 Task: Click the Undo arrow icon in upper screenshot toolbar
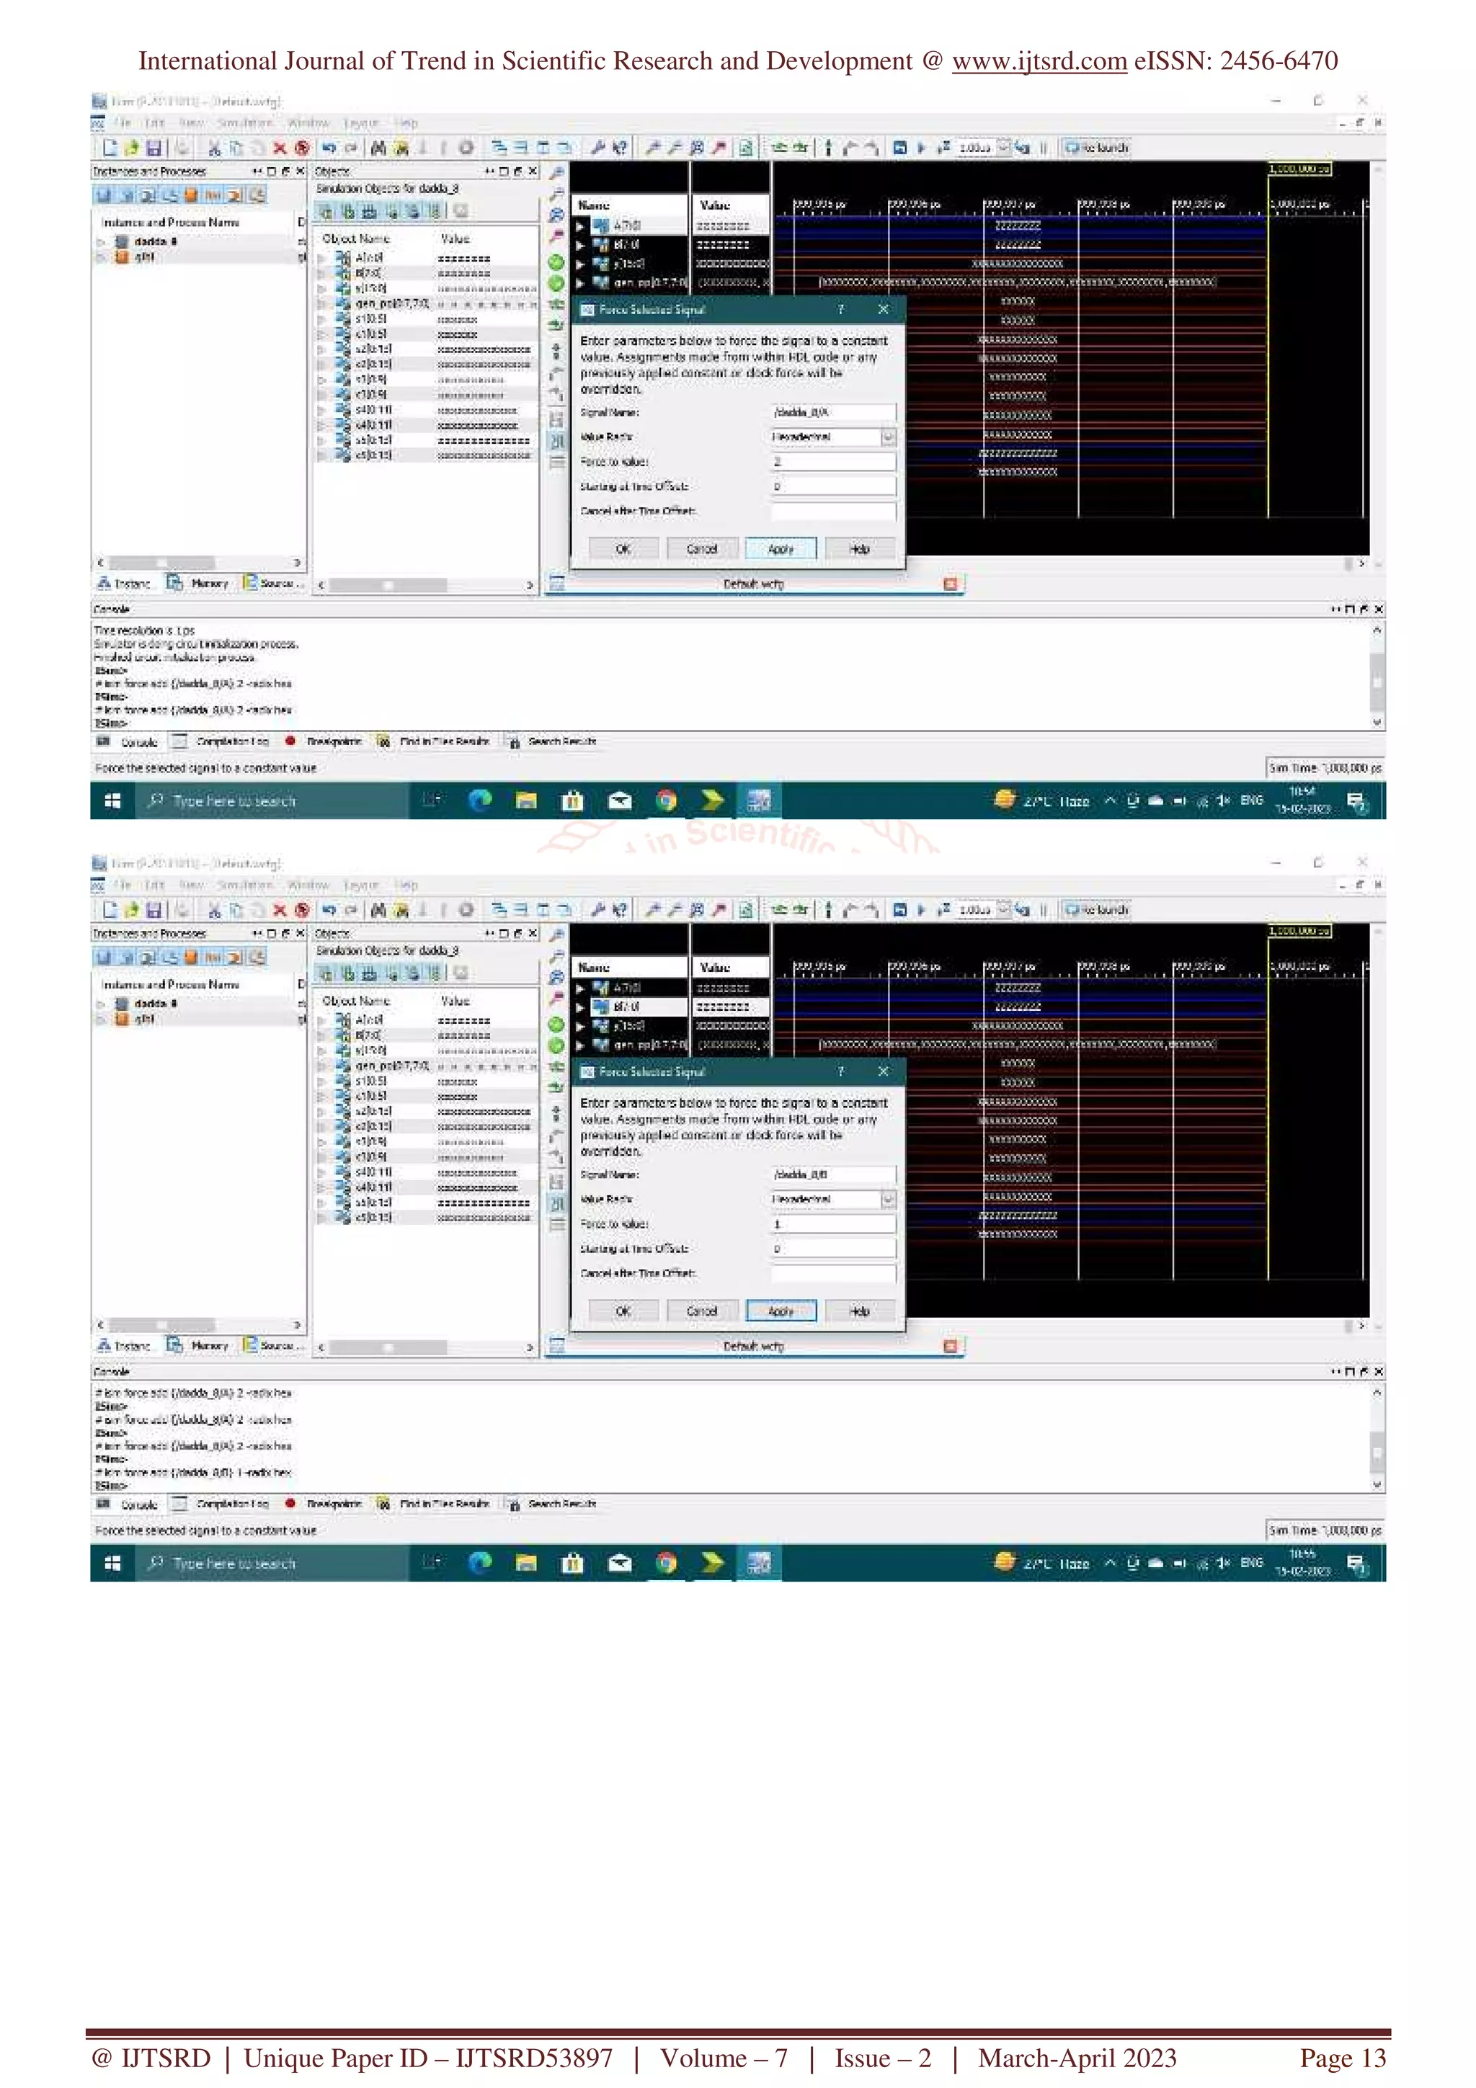click(x=329, y=148)
